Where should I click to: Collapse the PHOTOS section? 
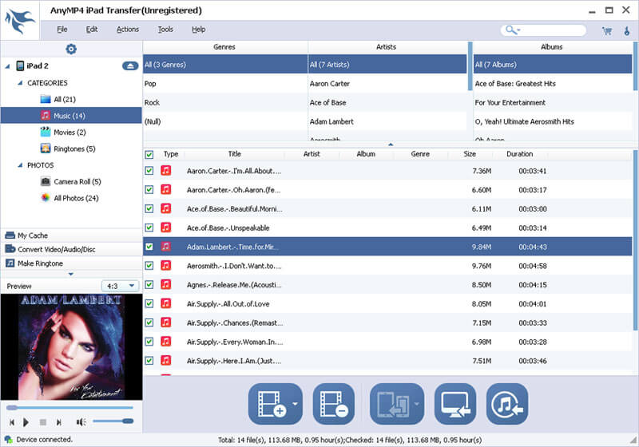tap(19, 165)
